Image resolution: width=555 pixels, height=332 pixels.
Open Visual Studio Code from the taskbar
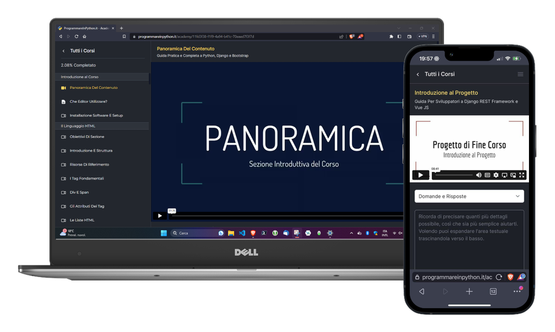[x=242, y=233]
